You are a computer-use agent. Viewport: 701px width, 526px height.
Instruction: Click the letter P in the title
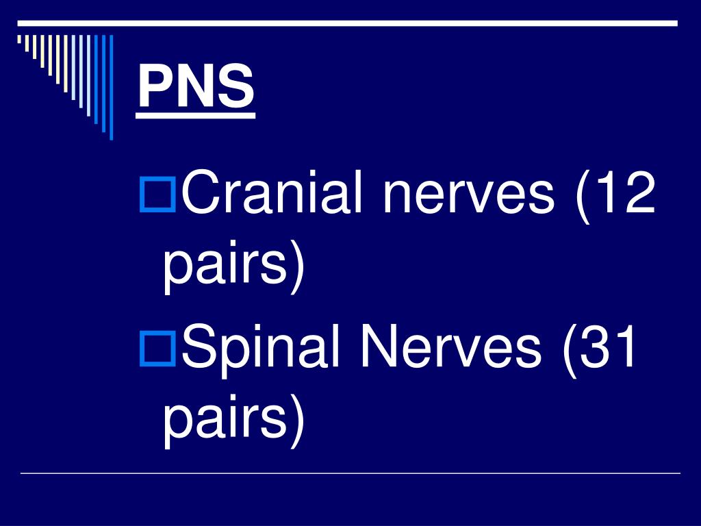click(x=154, y=86)
